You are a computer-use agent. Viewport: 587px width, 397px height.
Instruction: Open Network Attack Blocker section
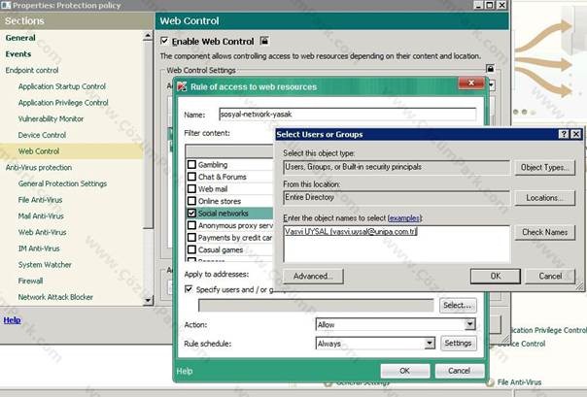tap(55, 297)
